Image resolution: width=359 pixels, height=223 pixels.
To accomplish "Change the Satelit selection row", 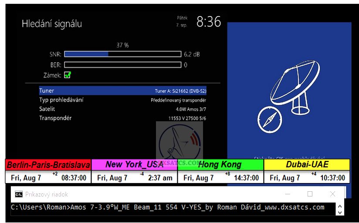I will click(x=122, y=109).
